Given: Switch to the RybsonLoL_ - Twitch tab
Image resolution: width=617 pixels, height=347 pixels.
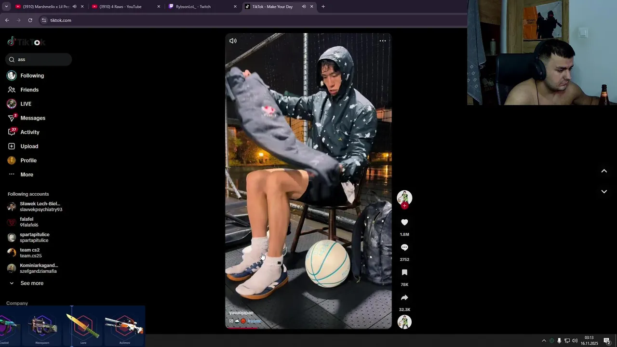Looking at the screenshot, I should [193, 7].
